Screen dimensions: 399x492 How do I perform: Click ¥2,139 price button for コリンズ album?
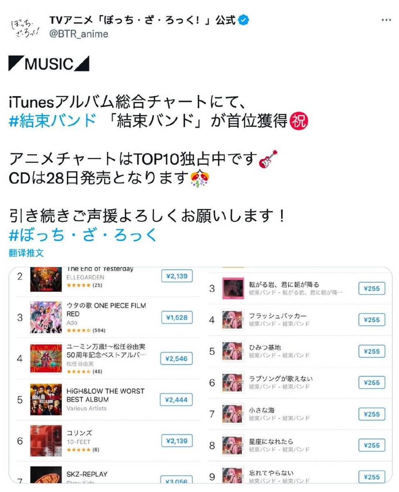pos(177,441)
